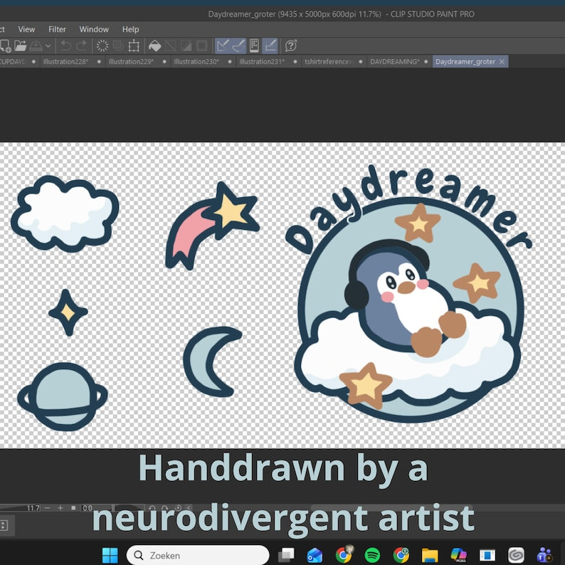Open Microsoft Teams from the taskbar
Image resolution: width=565 pixels, height=565 pixels.
[x=544, y=555]
